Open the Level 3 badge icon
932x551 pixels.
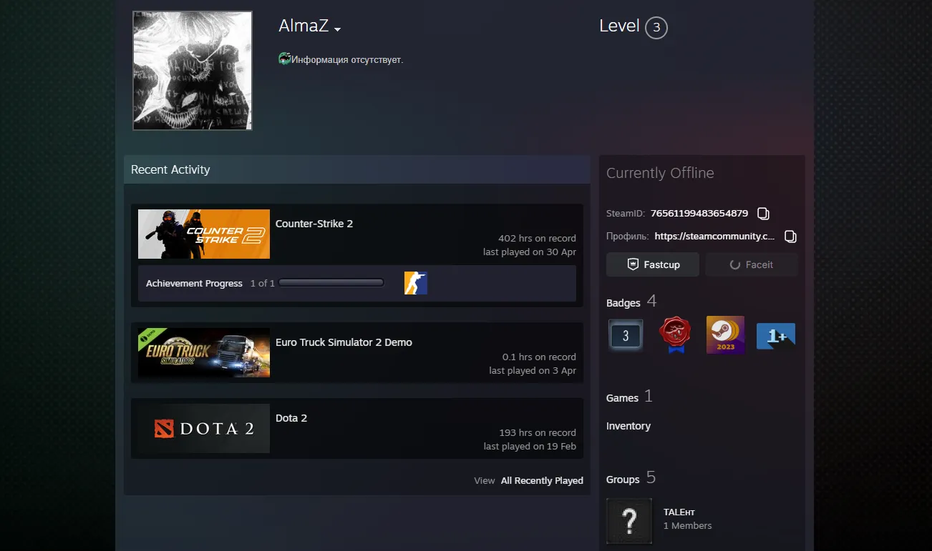626,335
